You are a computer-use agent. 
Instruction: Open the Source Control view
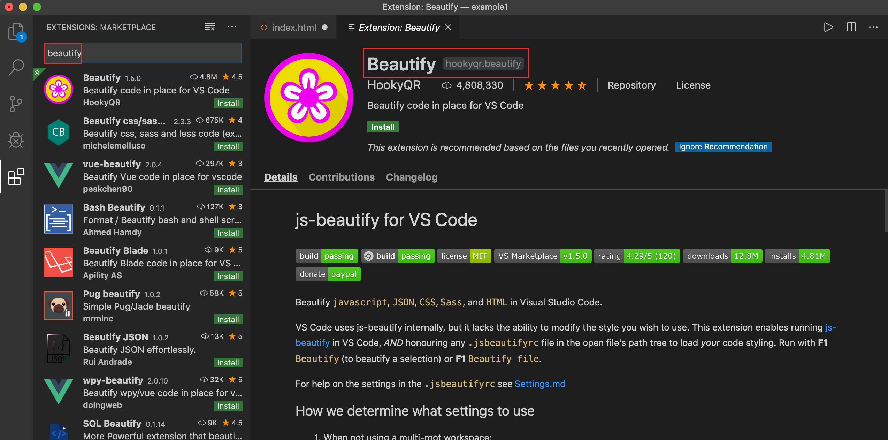pos(16,104)
